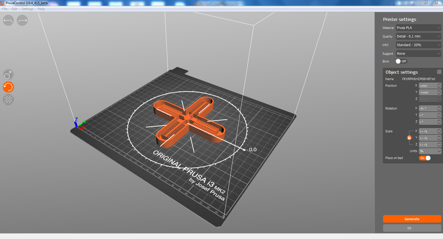This screenshot has width=443, height=239.
Task: Open the Support dropdown
Action: [418, 54]
